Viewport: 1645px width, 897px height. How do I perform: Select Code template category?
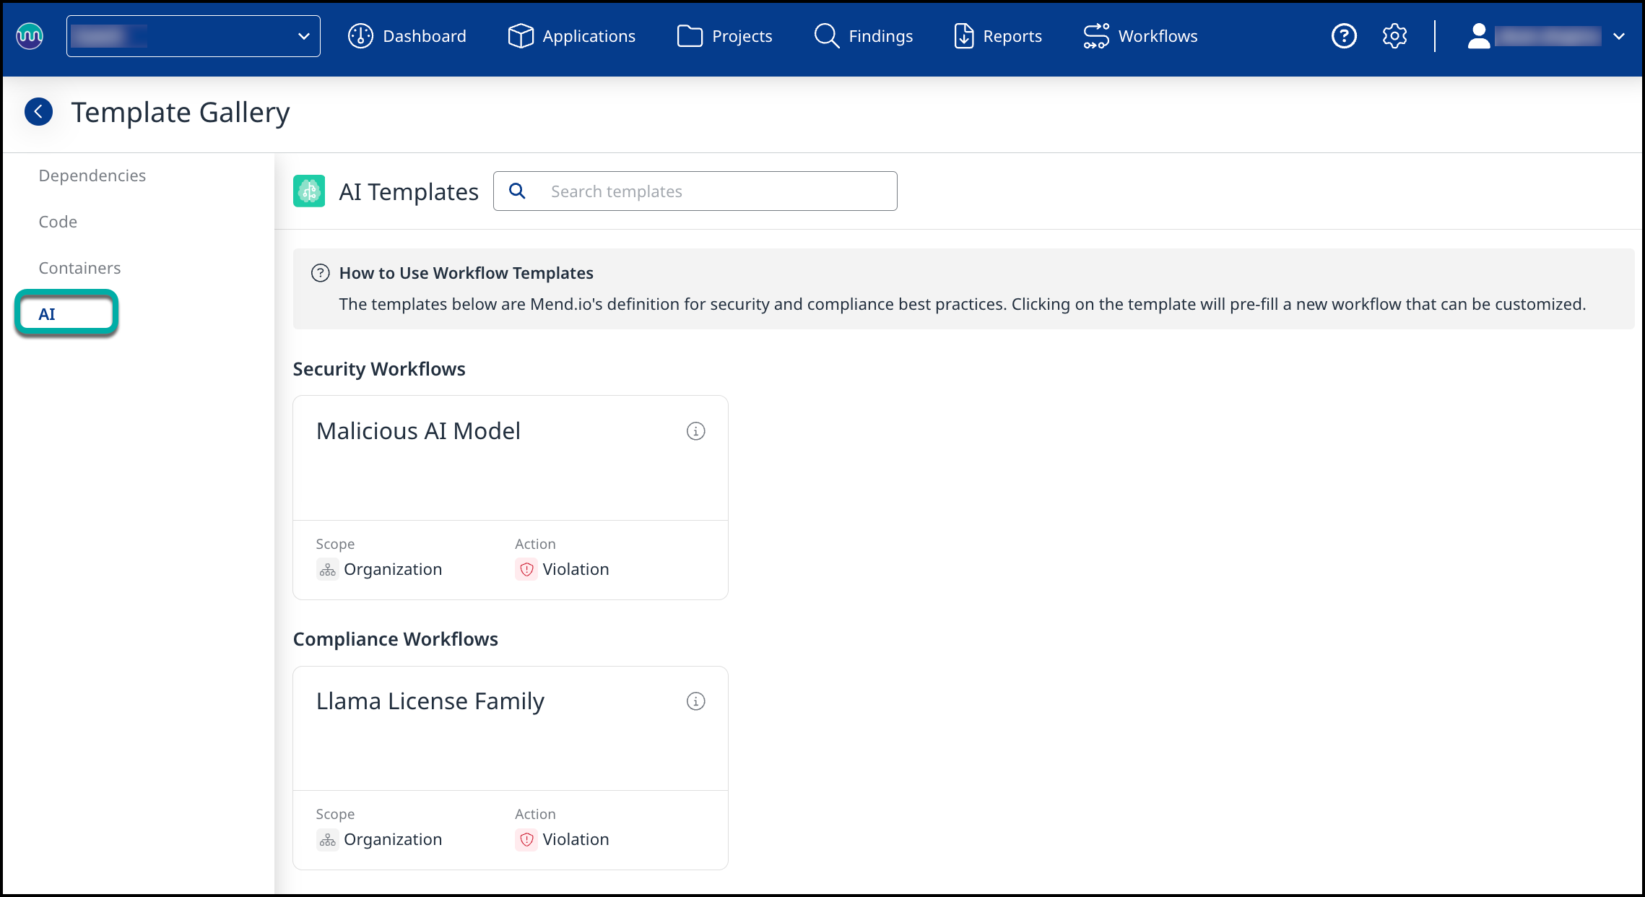pos(58,222)
